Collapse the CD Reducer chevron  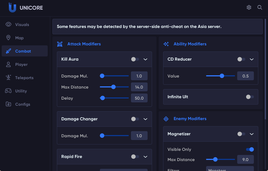[x=252, y=59]
